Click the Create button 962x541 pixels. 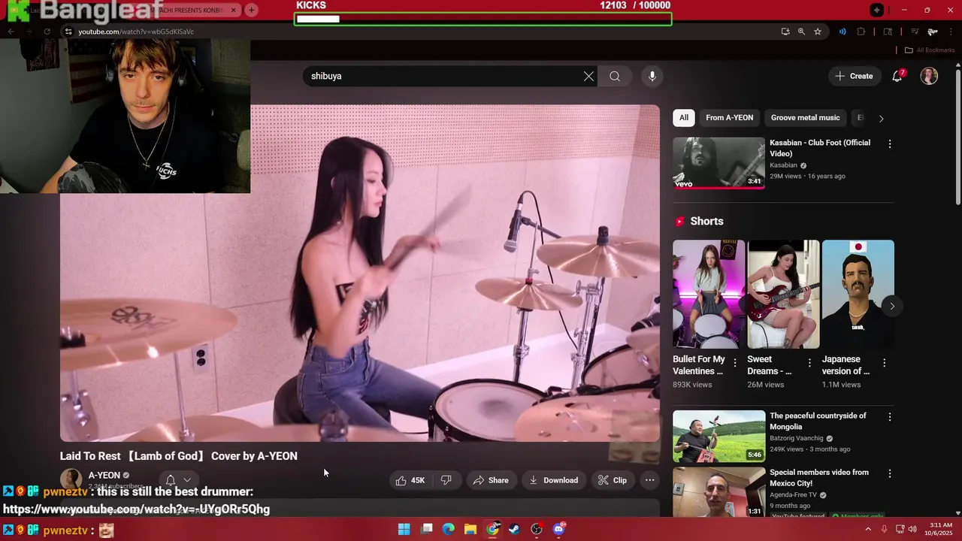point(855,76)
